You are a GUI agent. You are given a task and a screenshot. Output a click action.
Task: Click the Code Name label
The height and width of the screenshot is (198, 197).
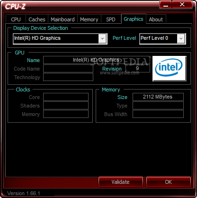[27, 69]
